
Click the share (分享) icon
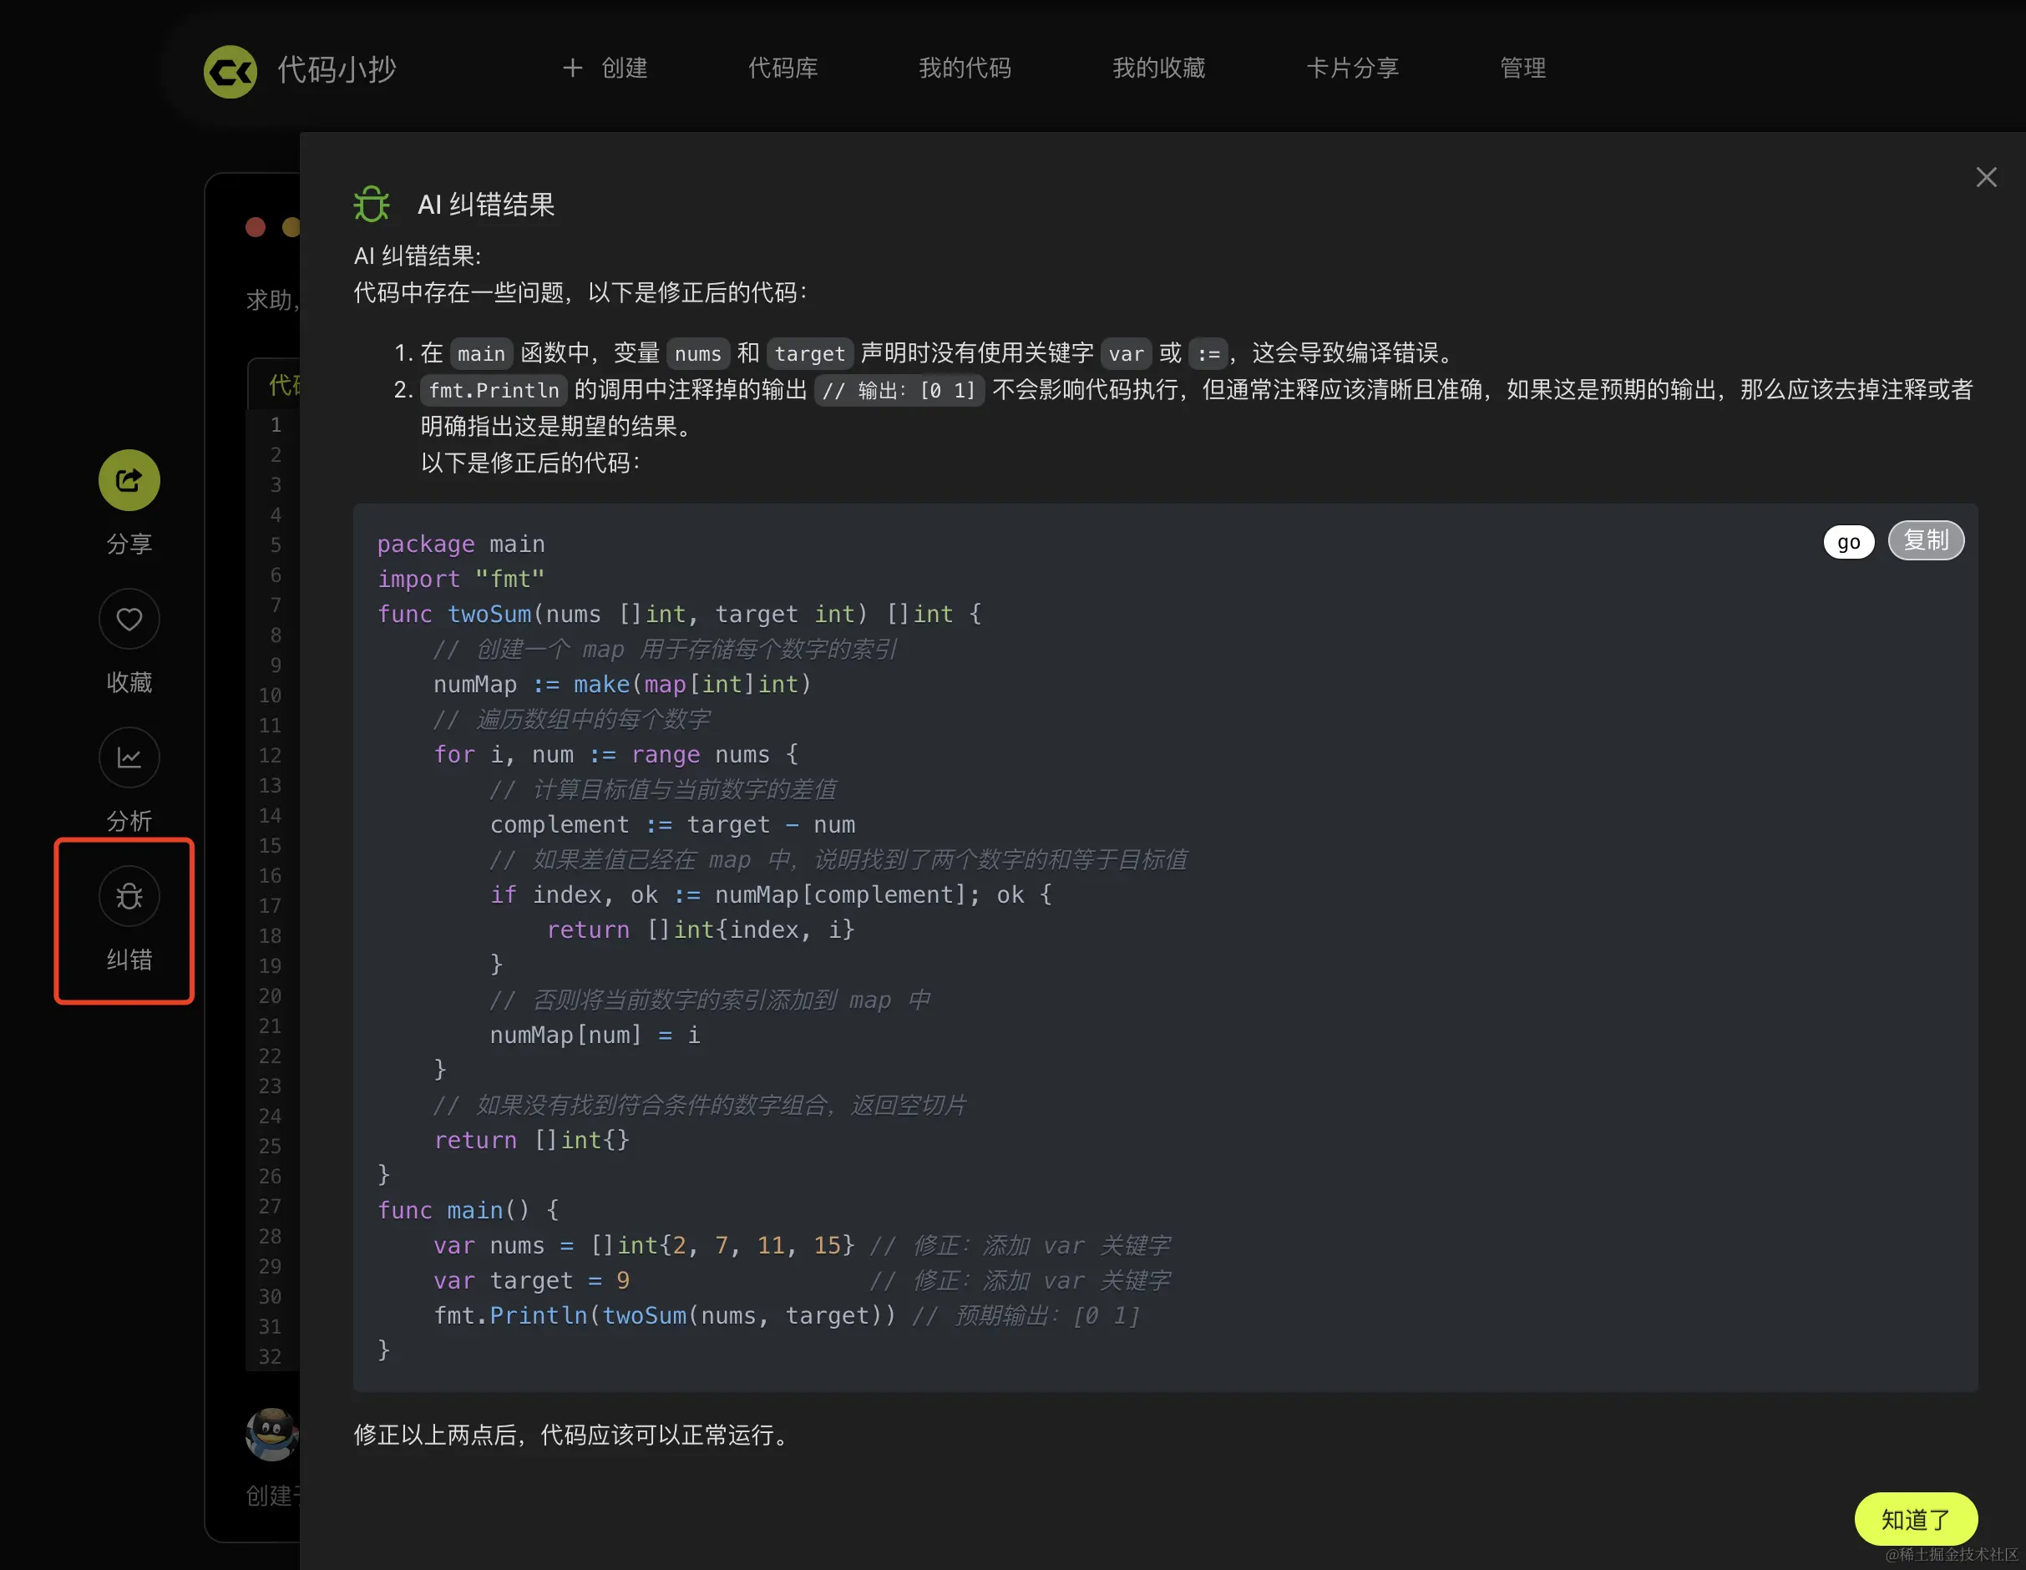(x=129, y=479)
